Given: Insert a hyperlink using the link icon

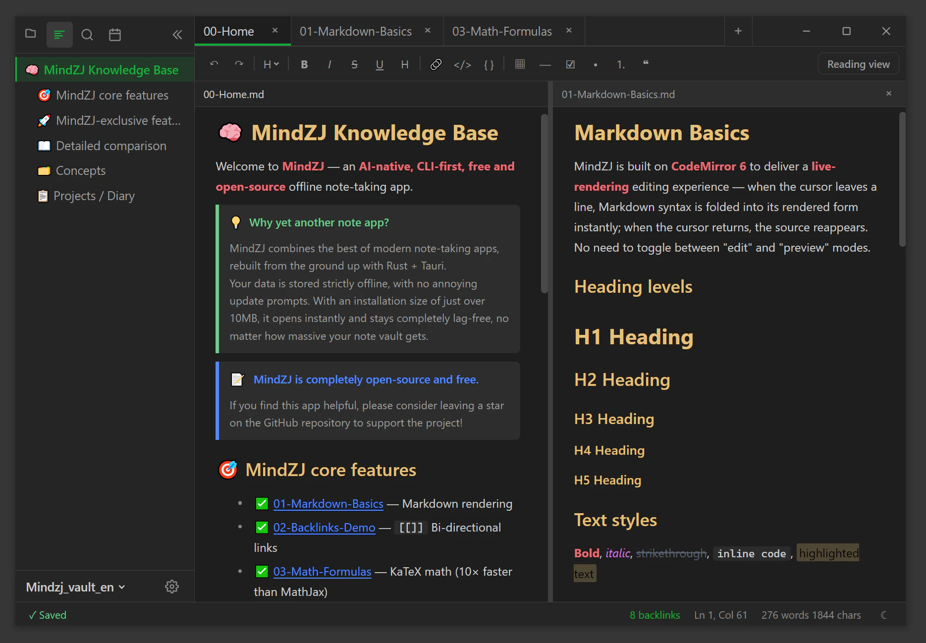Looking at the screenshot, I should click(x=436, y=64).
